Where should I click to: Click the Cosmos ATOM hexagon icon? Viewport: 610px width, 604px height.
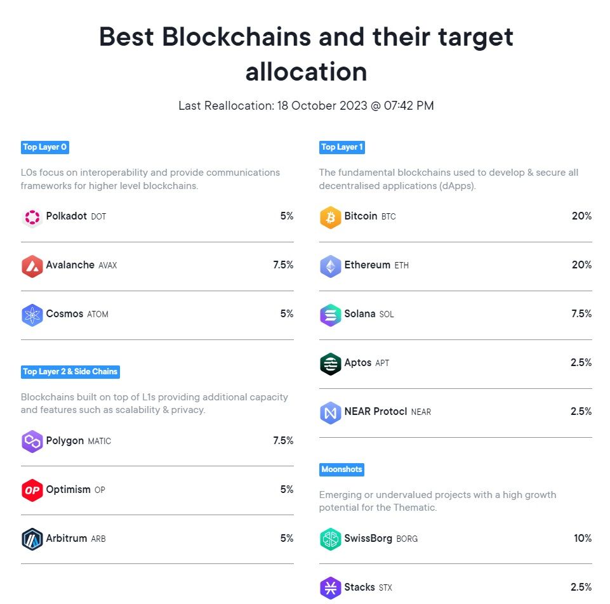pos(32,315)
